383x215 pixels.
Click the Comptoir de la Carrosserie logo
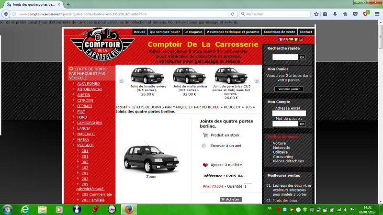[102, 44]
